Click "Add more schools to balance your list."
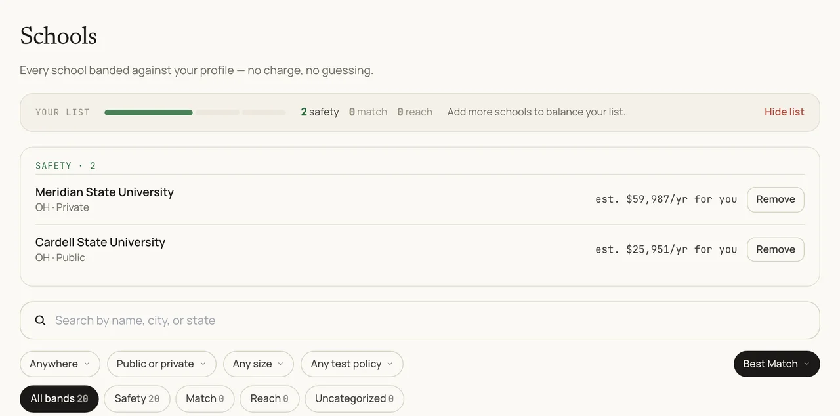Screen dimensions: 840x416 (x=536, y=112)
